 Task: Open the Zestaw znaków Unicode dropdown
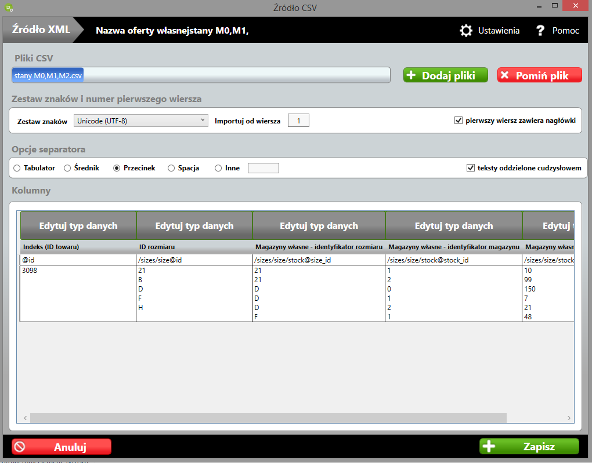coord(141,121)
